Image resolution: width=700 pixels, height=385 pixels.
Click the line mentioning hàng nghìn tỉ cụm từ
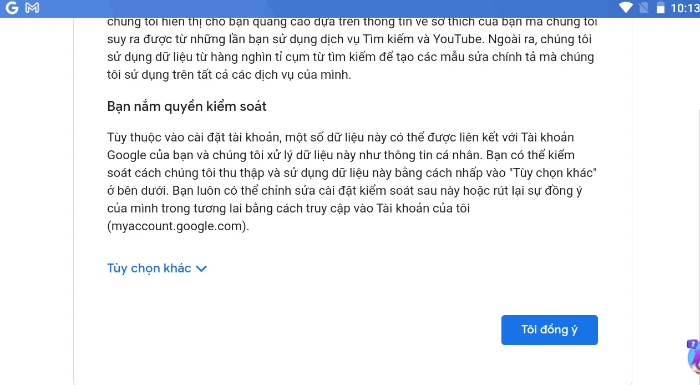click(351, 57)
